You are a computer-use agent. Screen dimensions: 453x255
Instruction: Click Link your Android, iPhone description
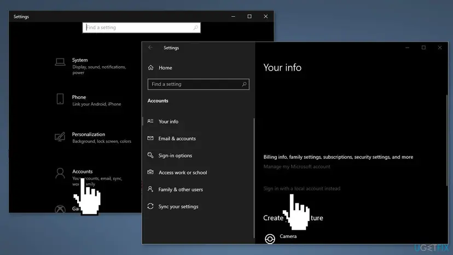(96, 104)
